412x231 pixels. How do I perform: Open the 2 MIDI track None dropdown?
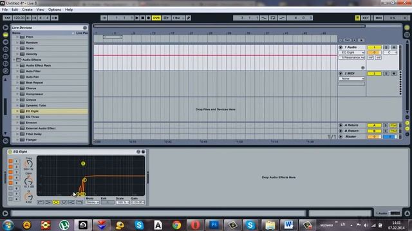[x=352, y=78]
